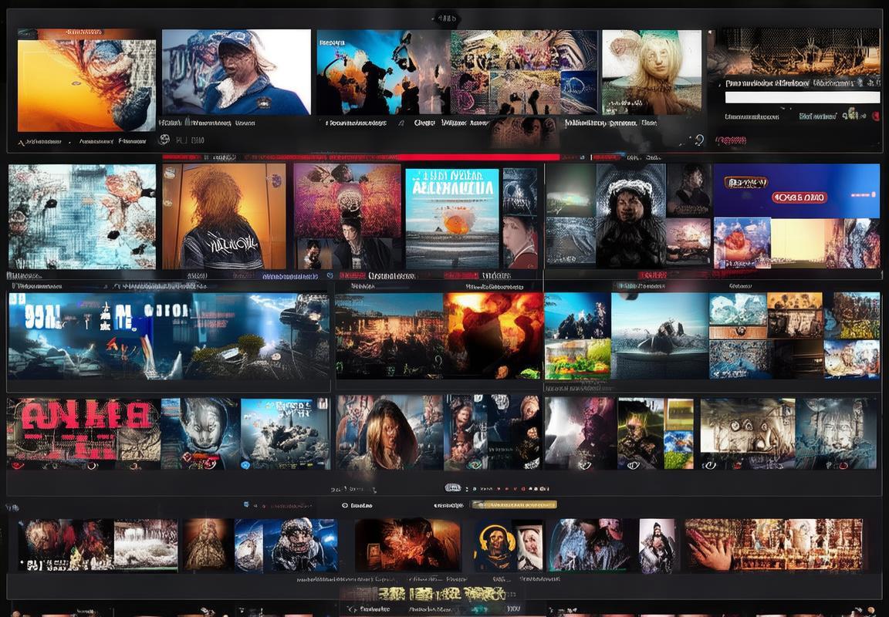Click the red progress bar below the top row

pyautogui.click(x=478, y=157)
